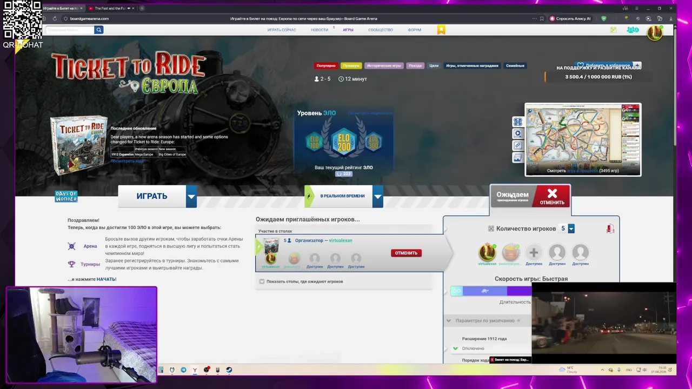Click the Исторические игры tag
The height and width of the screenshot is (389, 692).
(x=384, y=65)
